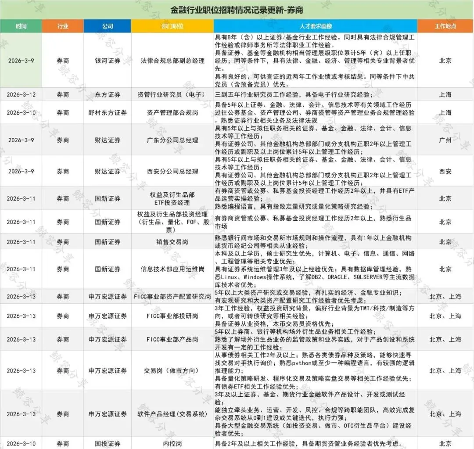Click 申万宏源证券 in 交易岗 row

pos(108,370)
